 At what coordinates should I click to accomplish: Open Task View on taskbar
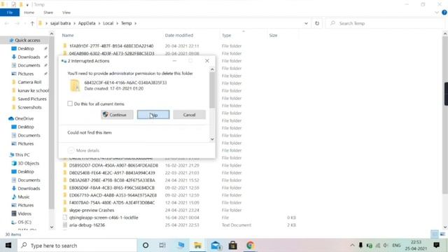click(x=162, y=245)
